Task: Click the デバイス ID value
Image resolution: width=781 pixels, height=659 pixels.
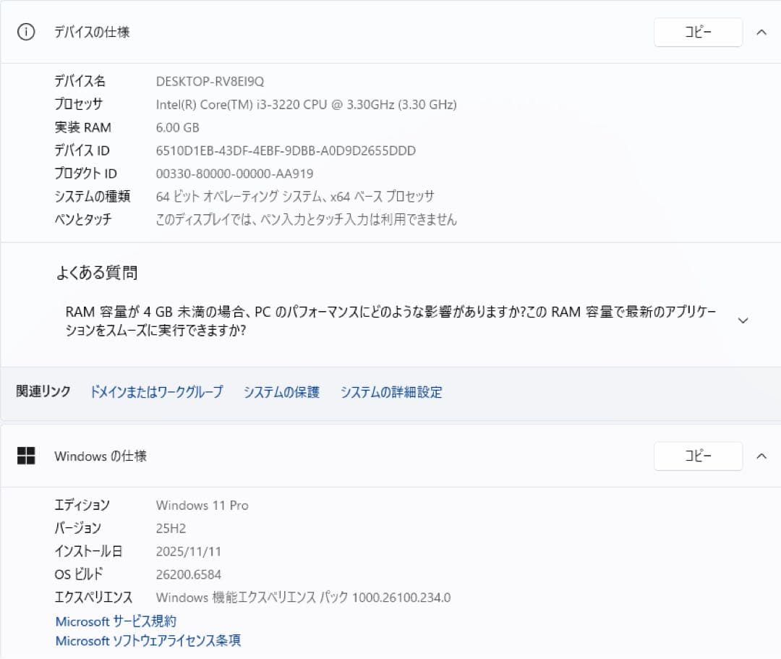Action: pos(285,150)
